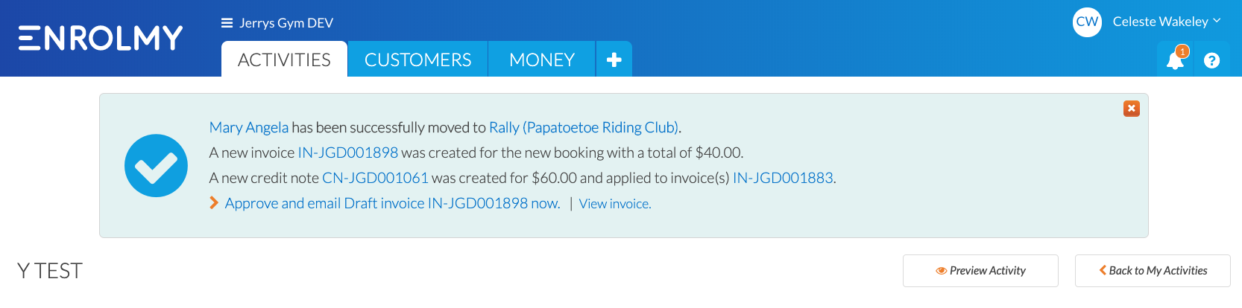Image resolution: width=1242 pixels, height=308 pixels.
Task: Open the hamburger menu beside Jerrys Gym DEV
Action: [227, 23]
